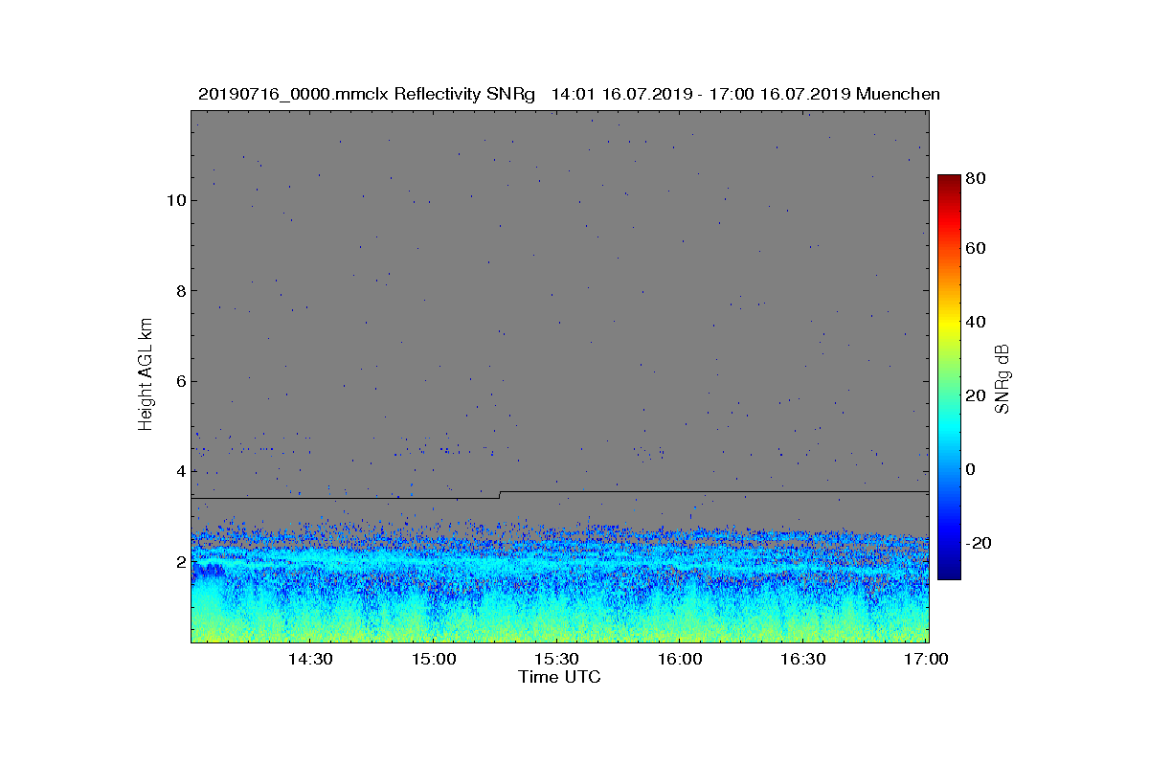Click the '17:00' time tick label
This screenshot has width=1149, height=766.
tap(926, 659)
